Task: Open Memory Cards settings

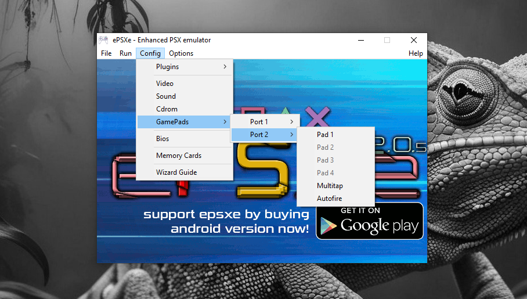Action: (x=179, y=156)
